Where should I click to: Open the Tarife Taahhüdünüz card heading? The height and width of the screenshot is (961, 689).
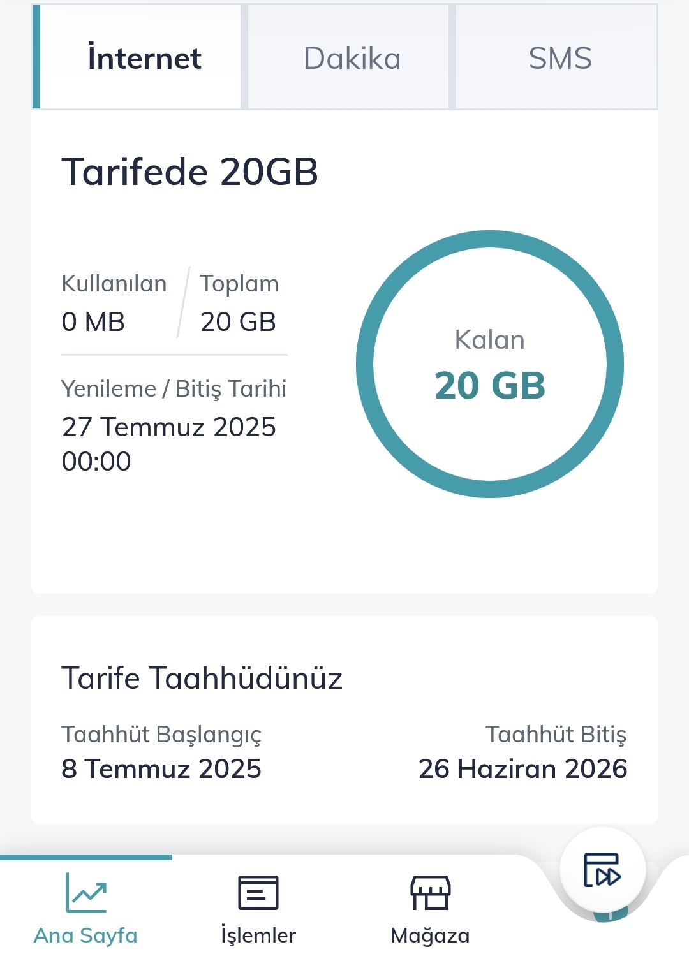point(202,678)
